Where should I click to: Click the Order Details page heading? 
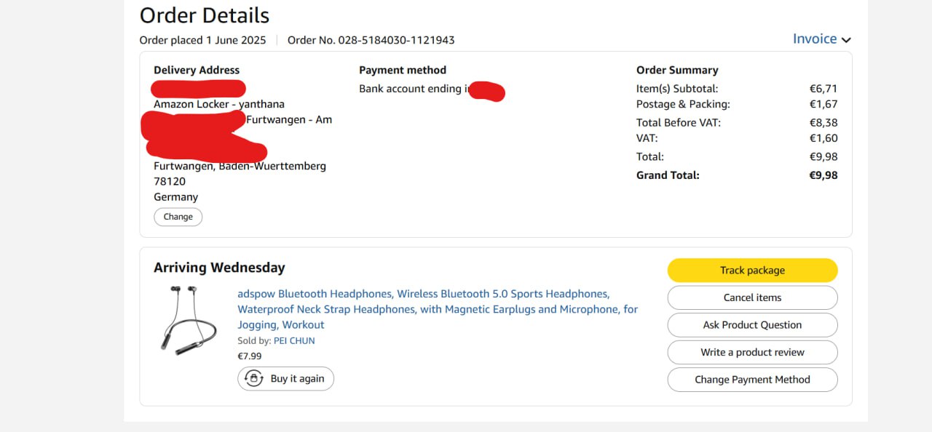click(205, 15)
